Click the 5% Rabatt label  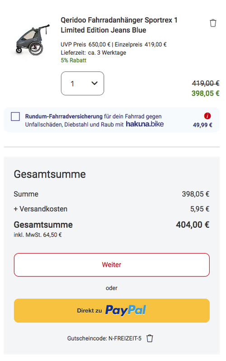coord(74,61)
